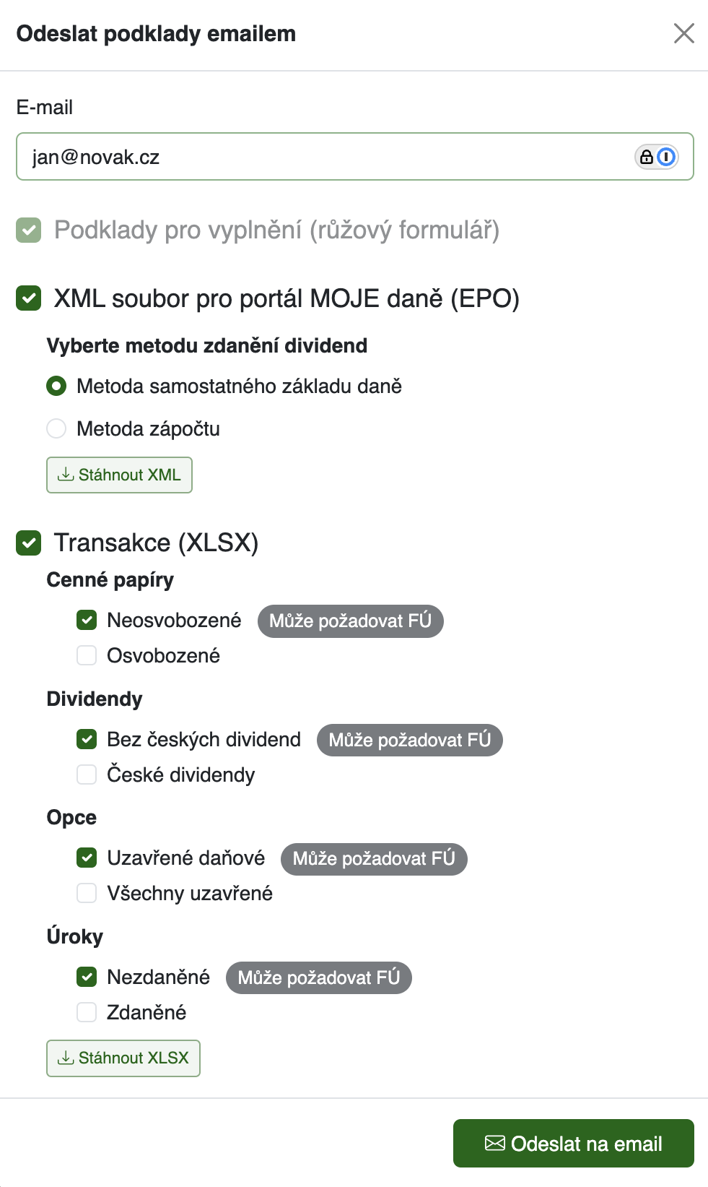
Task: Uncheck Uzavřené daňové under Opce
Action: point(87,858)
